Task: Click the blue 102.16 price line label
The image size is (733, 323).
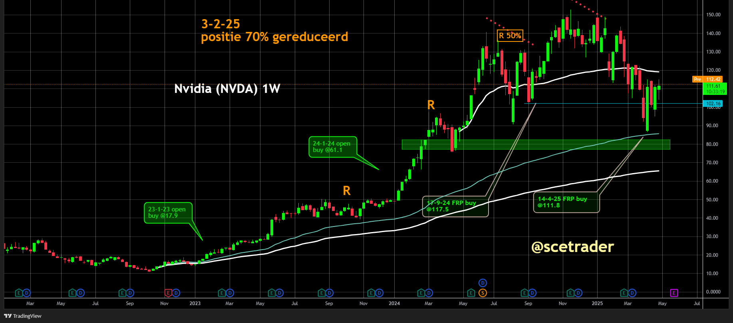Action: (713, 104)
